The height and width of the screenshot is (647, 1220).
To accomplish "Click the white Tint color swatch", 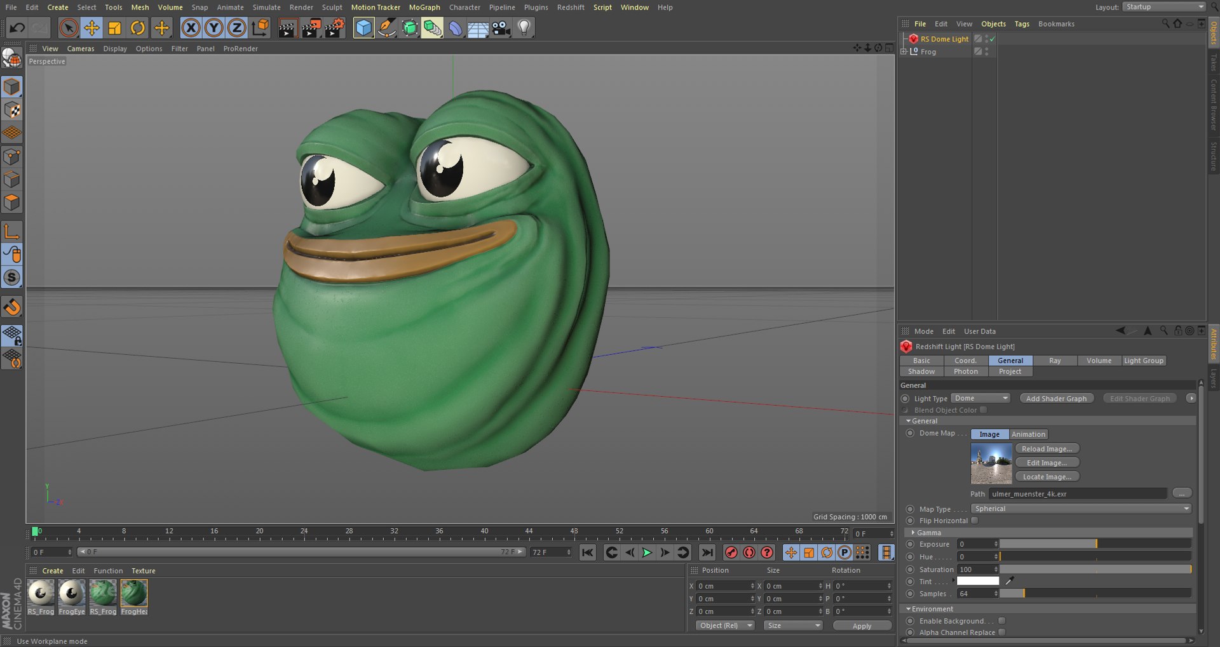I will (978, 581).
